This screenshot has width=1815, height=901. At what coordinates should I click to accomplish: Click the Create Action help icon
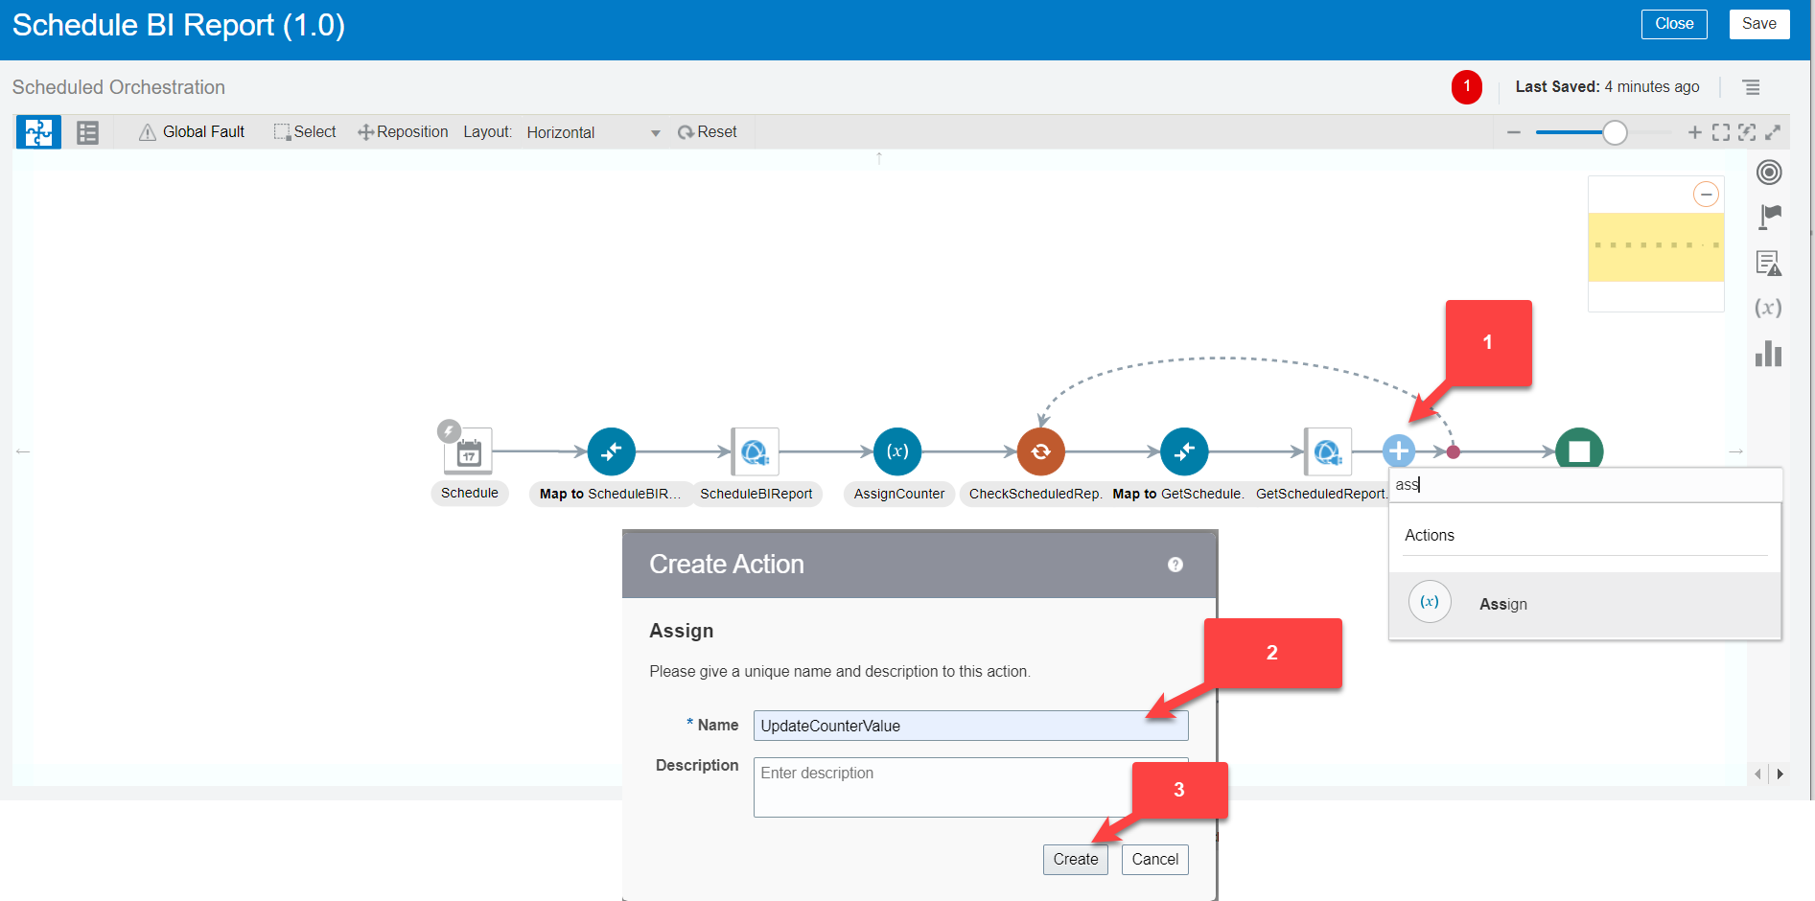(x=1175, y=565)
